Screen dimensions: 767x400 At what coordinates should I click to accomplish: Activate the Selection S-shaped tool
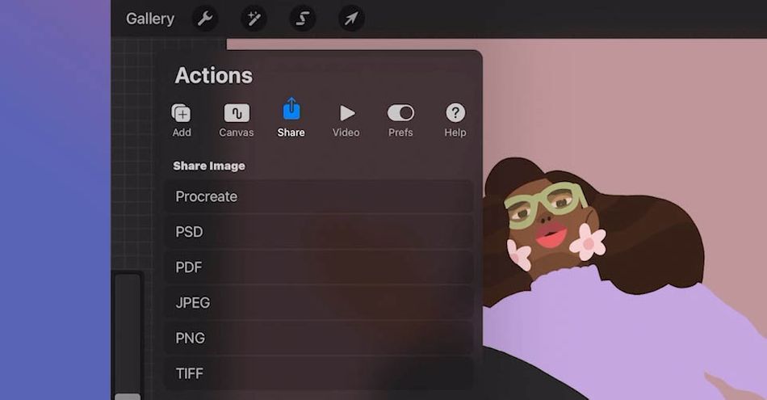click(x=302, y=19)
